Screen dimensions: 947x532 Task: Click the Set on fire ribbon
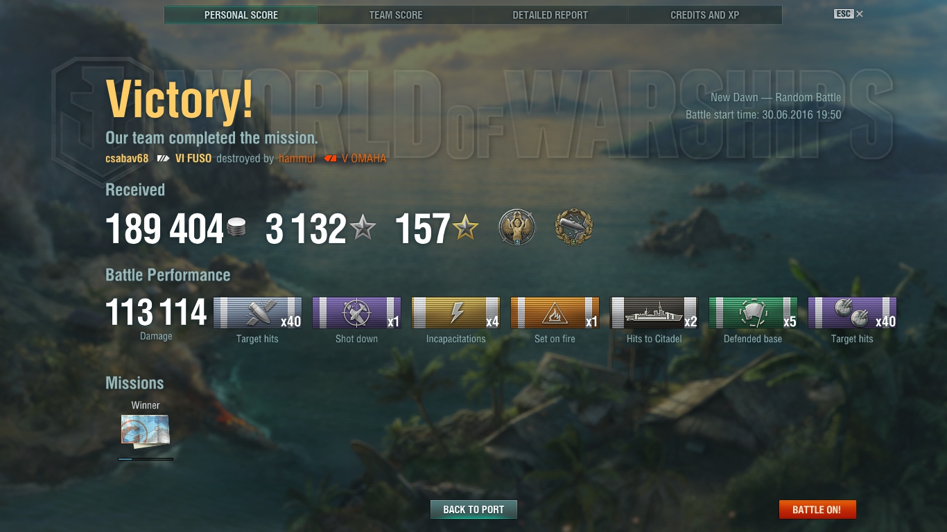pyautogui.click(x=555, y=313)
